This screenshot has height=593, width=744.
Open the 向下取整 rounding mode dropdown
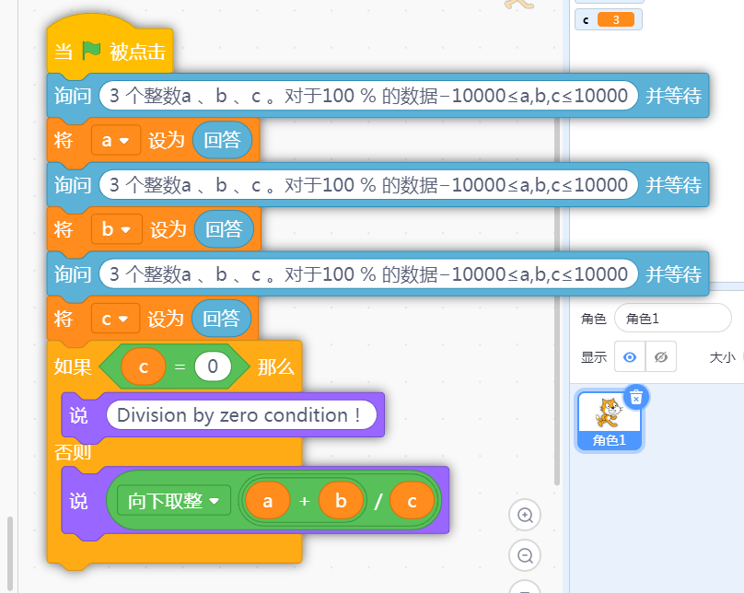173,501
